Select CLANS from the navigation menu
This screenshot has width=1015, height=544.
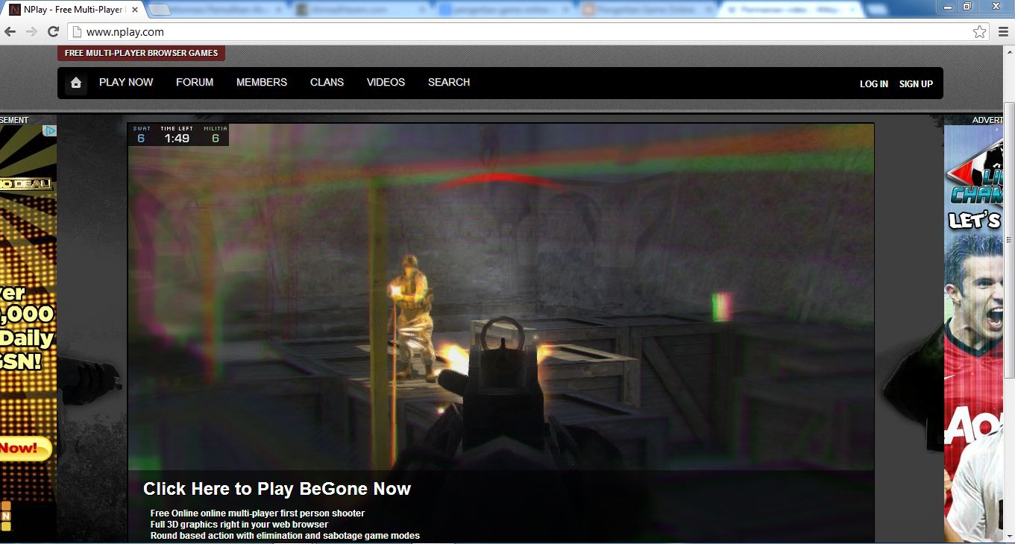pos(327,83)
